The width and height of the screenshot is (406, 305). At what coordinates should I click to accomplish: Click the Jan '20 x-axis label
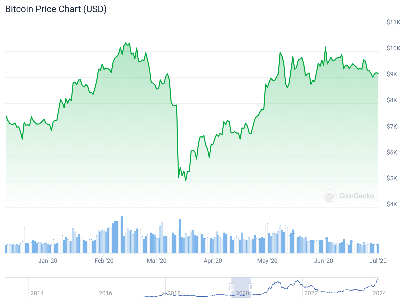pos(48,261)
